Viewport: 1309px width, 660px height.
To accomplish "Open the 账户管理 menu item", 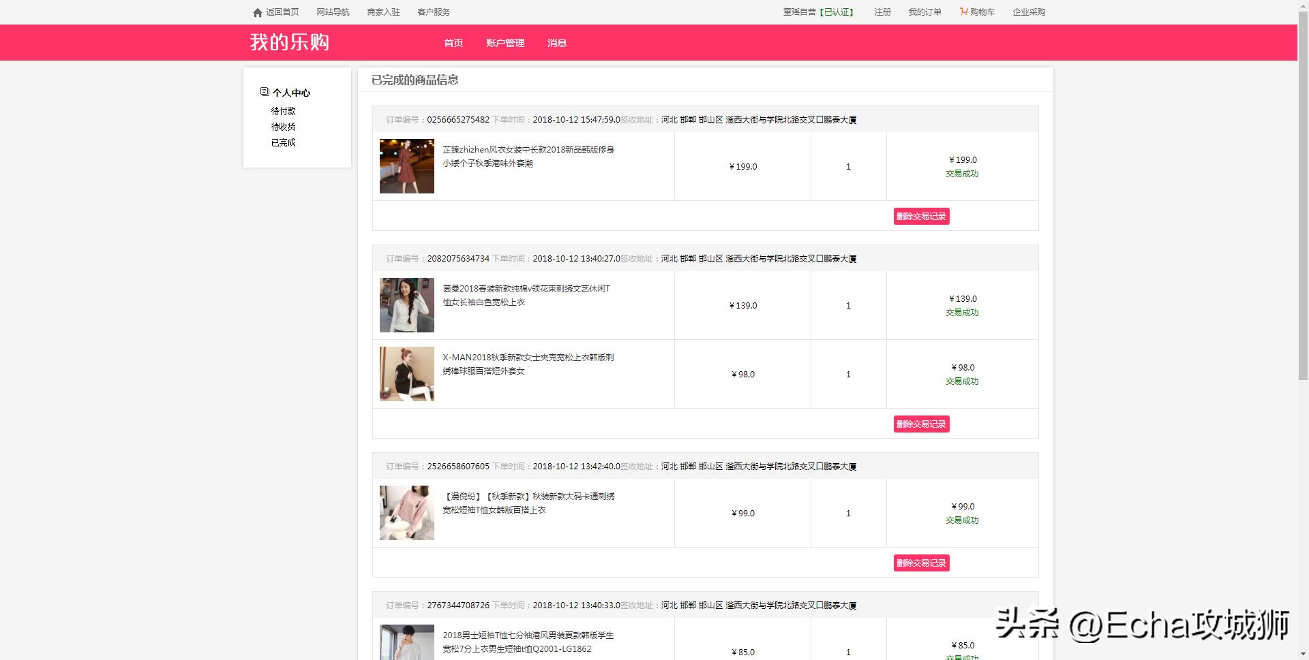I will click(x=505, y=43).
